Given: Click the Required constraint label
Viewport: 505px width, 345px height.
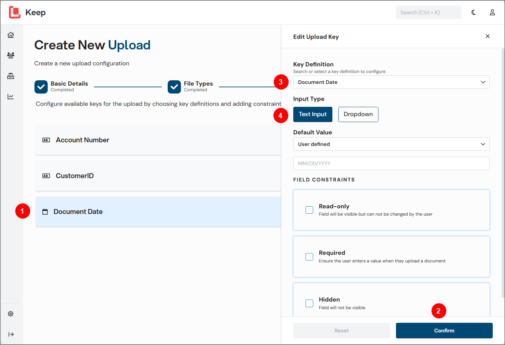Looking at the screenshot, I should 332,253.
